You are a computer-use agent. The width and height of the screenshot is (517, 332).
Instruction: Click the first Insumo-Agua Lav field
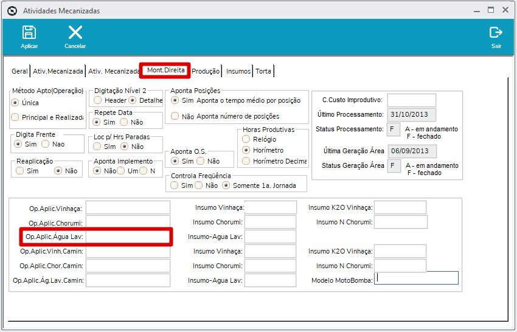[x=271, y=237]
